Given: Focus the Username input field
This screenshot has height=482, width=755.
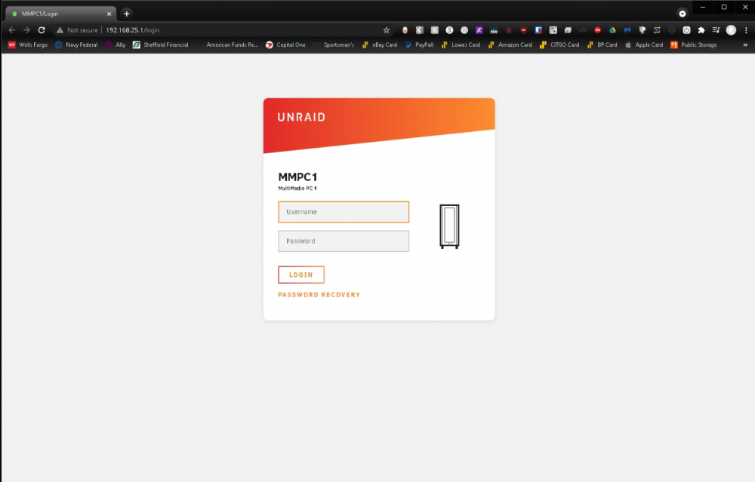Looking at the screenshot, I should pyautogui.click(x=344, y=212).
